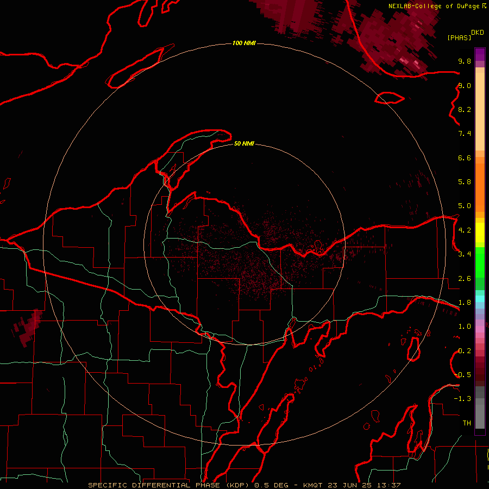This screenshot has width=489, height=489.
Task: Click the -0.5 scale value
Action: click(x=462, y=375)
